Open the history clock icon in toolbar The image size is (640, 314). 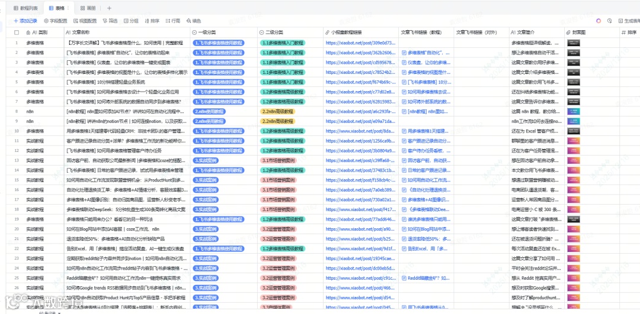coord(609,21)
